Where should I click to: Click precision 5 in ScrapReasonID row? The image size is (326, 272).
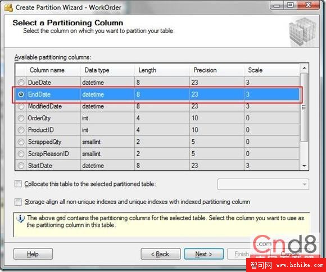(216, 153)
